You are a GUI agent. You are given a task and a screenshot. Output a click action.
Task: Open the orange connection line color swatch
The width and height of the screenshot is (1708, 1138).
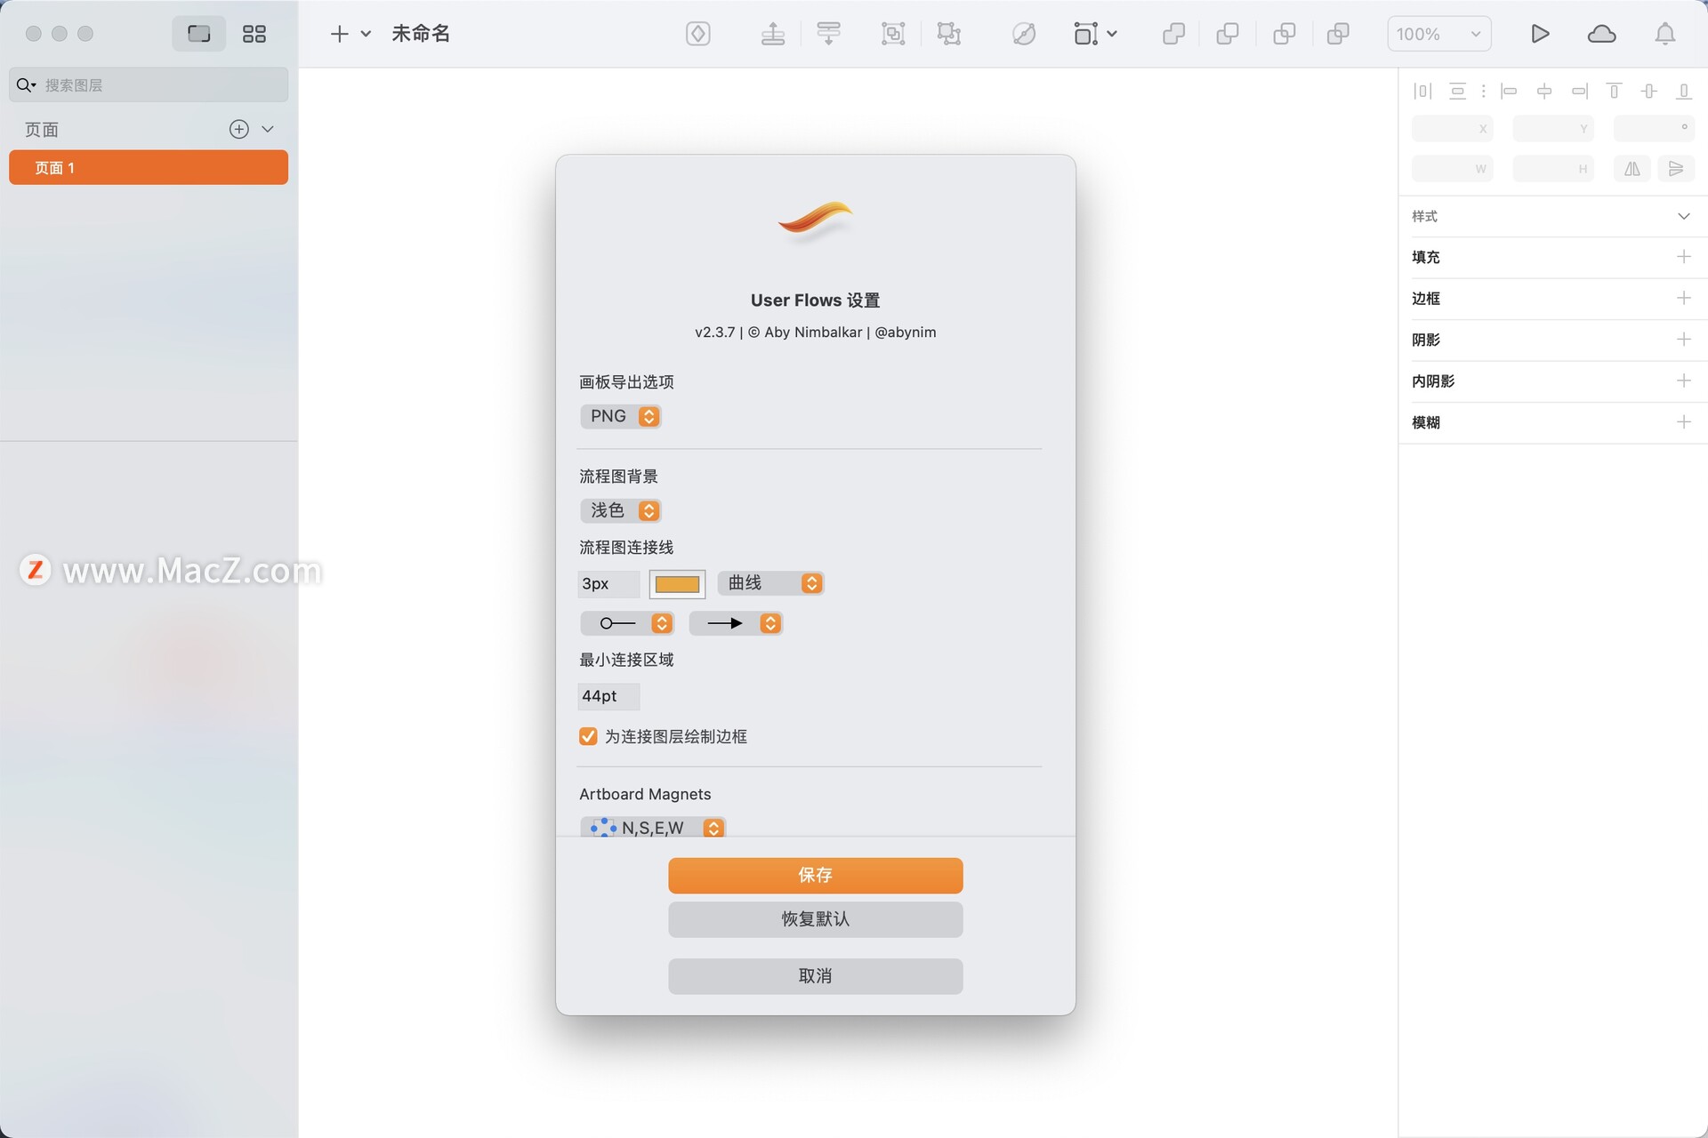pos(677,584)
